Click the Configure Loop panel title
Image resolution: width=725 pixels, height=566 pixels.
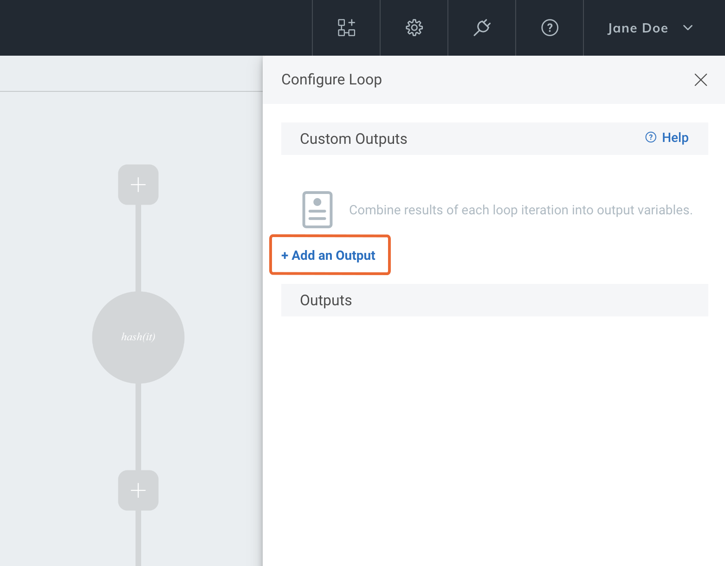331,79
